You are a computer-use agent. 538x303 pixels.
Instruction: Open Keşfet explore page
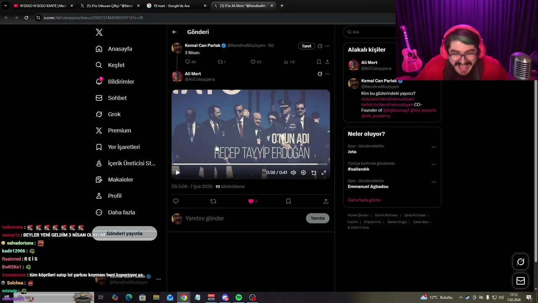[x=110, y=65]
